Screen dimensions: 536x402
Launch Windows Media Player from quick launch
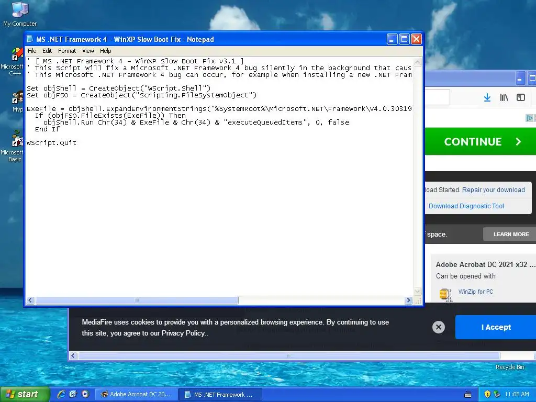coord(85,394)
